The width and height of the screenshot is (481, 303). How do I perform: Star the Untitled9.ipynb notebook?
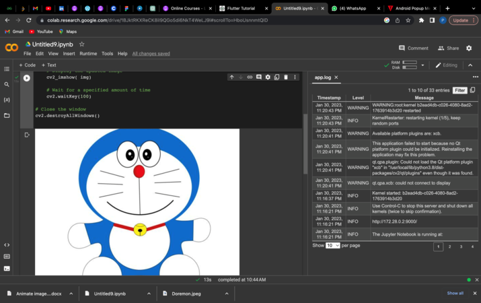click(82, 44)
